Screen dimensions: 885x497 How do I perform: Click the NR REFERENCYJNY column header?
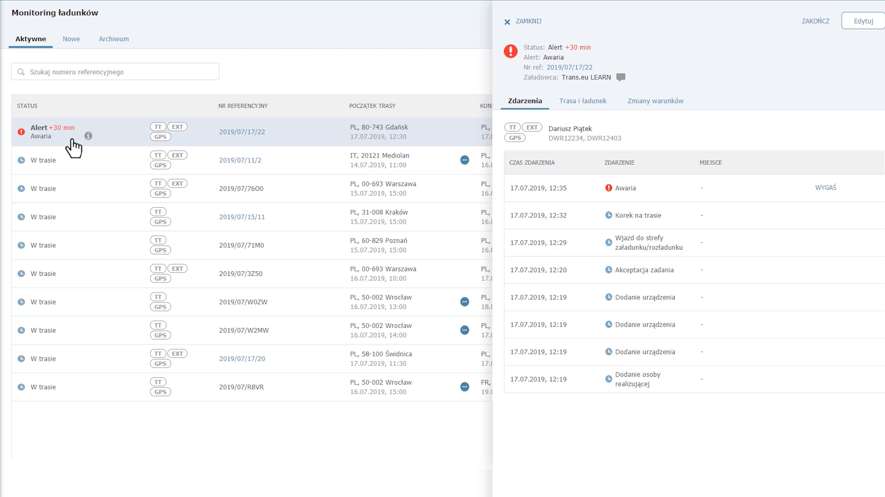pyautogui.click(x=243, y=106)
